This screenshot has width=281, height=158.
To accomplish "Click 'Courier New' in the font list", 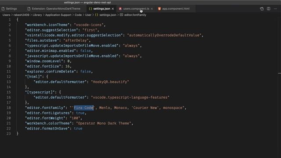I will (145, 108).
